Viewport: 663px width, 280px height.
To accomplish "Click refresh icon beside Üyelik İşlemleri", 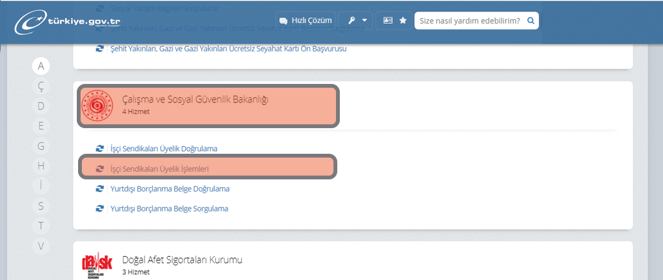I will tap(99, 169).
